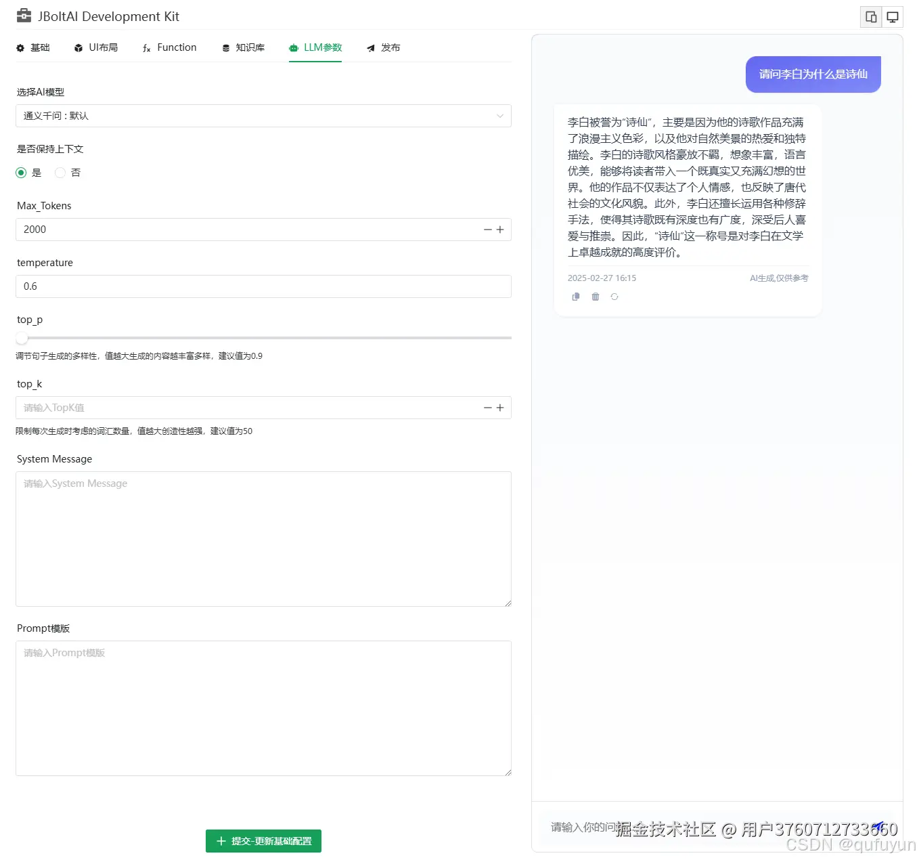Select the 否 radio to disable context
919x860 pixels.
click(60, 173)
